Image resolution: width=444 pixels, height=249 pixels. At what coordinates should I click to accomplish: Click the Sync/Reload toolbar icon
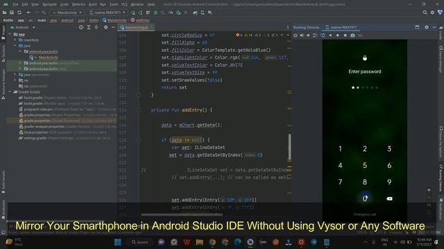(x=19, y=12)
